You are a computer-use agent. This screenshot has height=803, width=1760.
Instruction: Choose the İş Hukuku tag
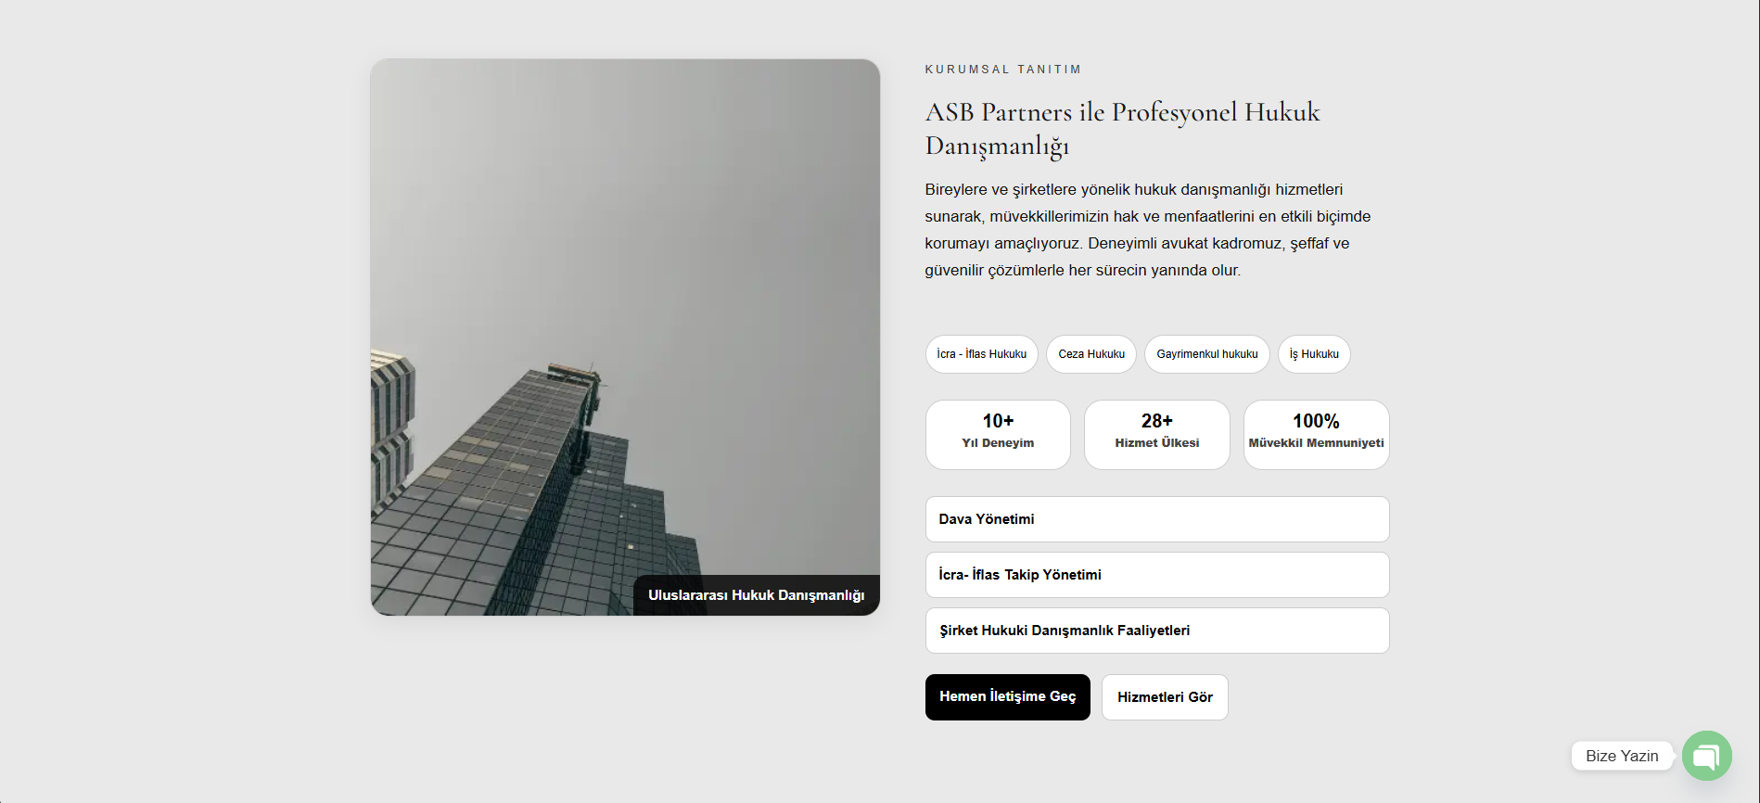pyautogui.click(x=1314, y=354)
